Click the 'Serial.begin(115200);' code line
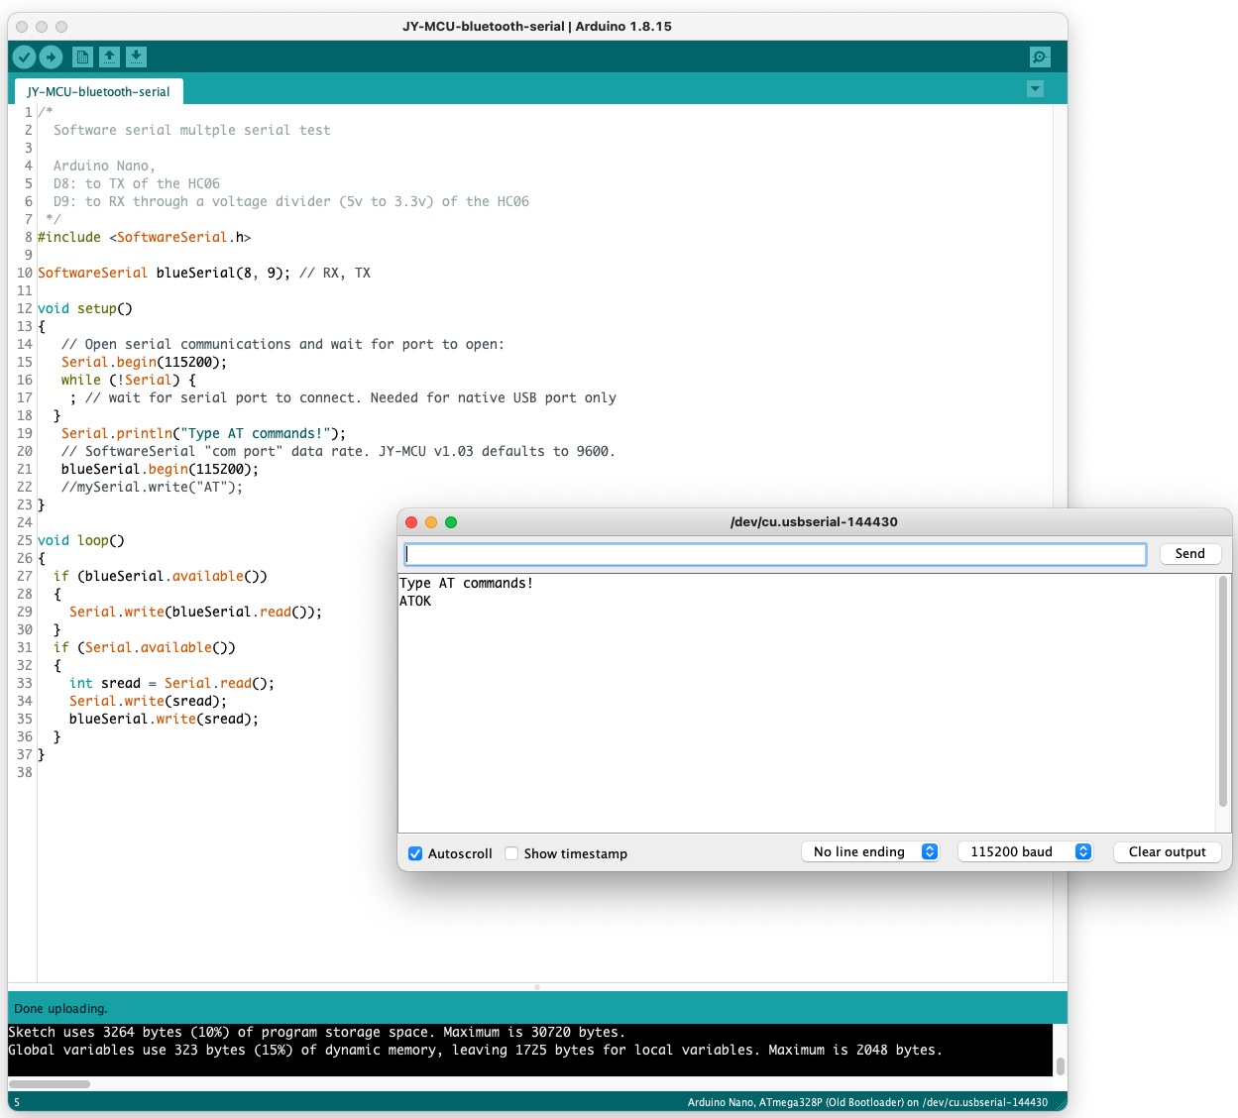 pos(144,362)
